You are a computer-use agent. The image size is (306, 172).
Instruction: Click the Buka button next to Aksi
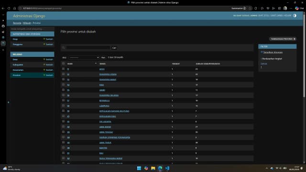coord(103,57)
